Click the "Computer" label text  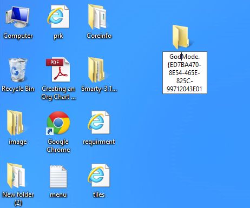click(18, 36)
